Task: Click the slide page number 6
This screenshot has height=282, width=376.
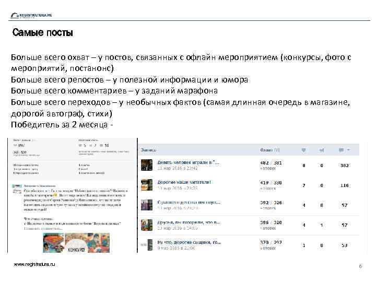Action: click(360, 266)
